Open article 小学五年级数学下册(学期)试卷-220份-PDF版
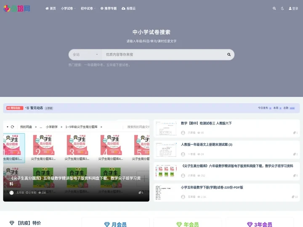The height and width of the screenshot is (227, 303). click(212, 187)
